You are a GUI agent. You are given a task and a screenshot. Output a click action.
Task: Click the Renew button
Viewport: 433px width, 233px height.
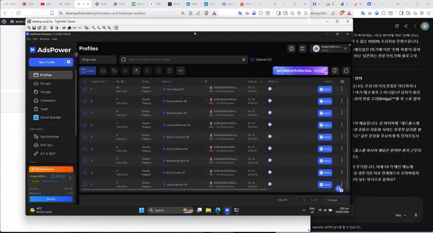tap(51, 199)
